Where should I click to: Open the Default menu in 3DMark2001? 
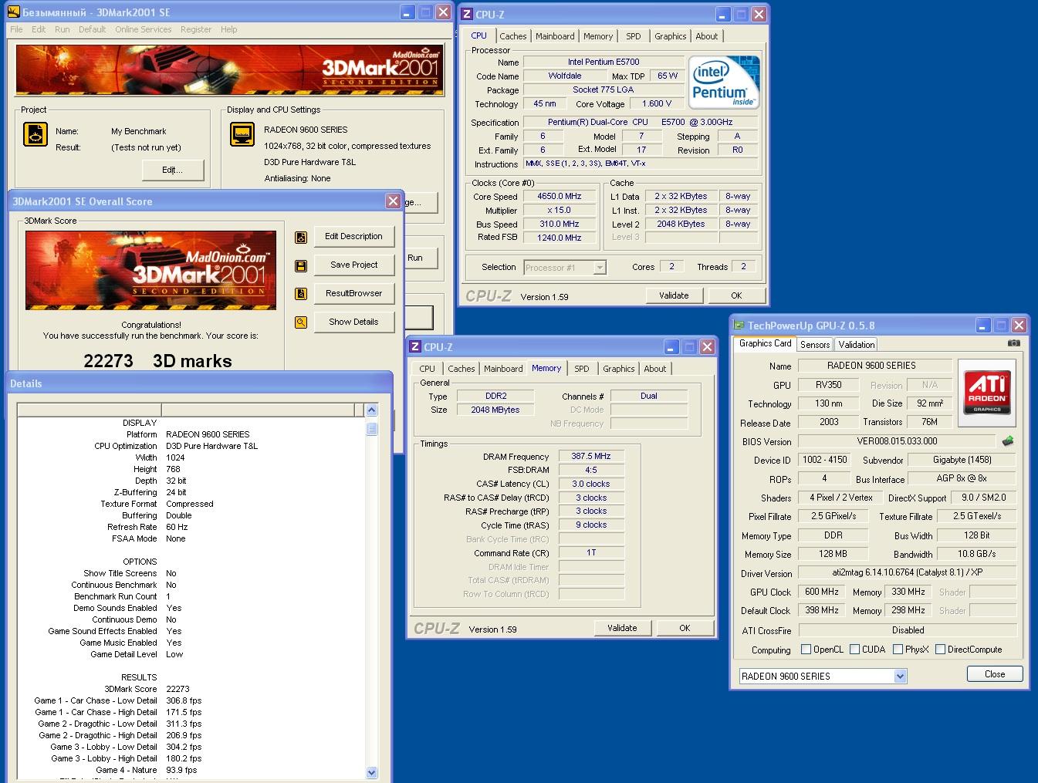[92, 29]
